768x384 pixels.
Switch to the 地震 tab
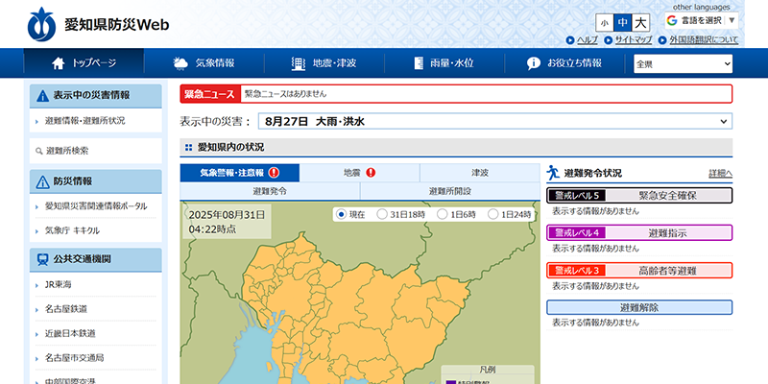pos(359,173)
